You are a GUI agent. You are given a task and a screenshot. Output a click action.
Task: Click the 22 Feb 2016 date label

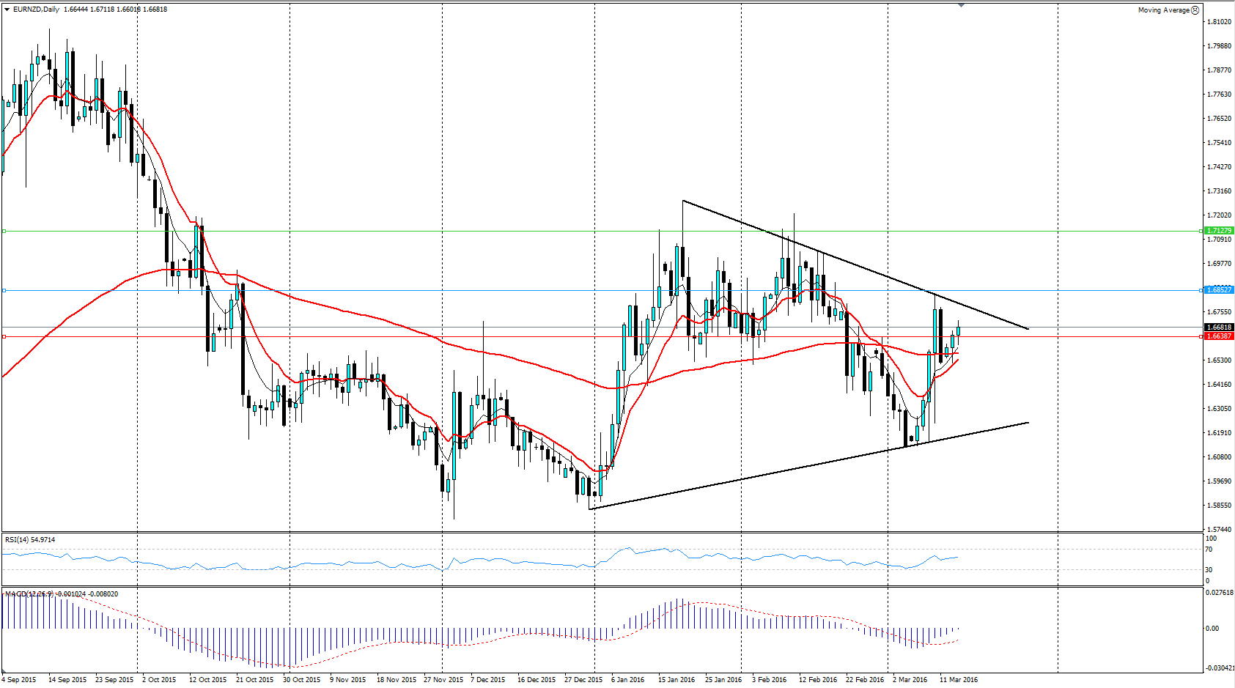tap(864, 680)
